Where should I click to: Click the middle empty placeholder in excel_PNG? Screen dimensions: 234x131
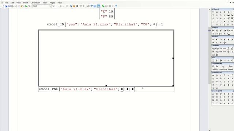tap(127, 89)
